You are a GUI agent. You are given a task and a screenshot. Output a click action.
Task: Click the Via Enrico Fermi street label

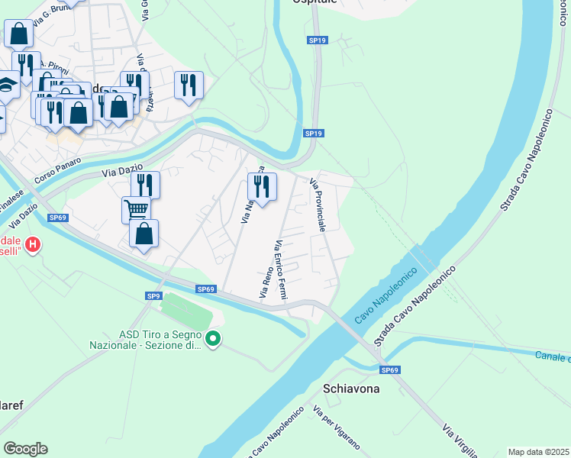tap(281, 269)
